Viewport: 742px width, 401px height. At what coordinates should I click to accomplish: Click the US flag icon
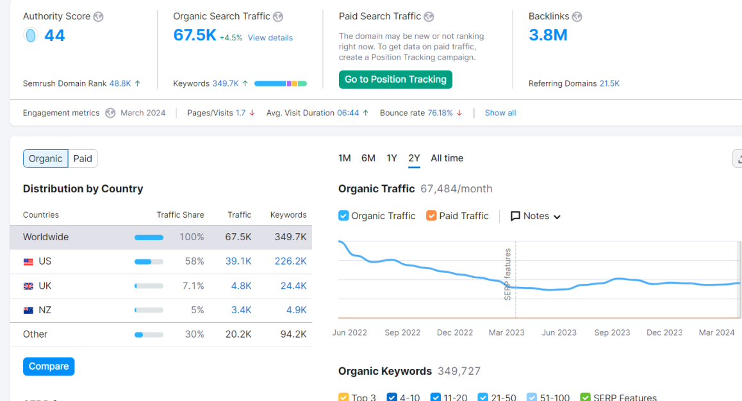[28, 261]
